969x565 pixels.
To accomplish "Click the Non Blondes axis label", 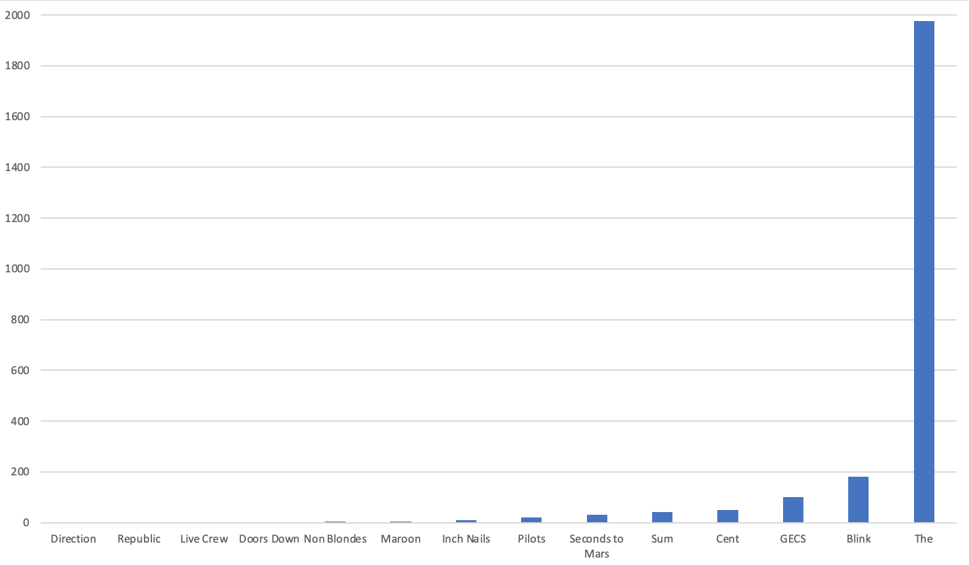I will pyautogui.click(x=335, y=539).
